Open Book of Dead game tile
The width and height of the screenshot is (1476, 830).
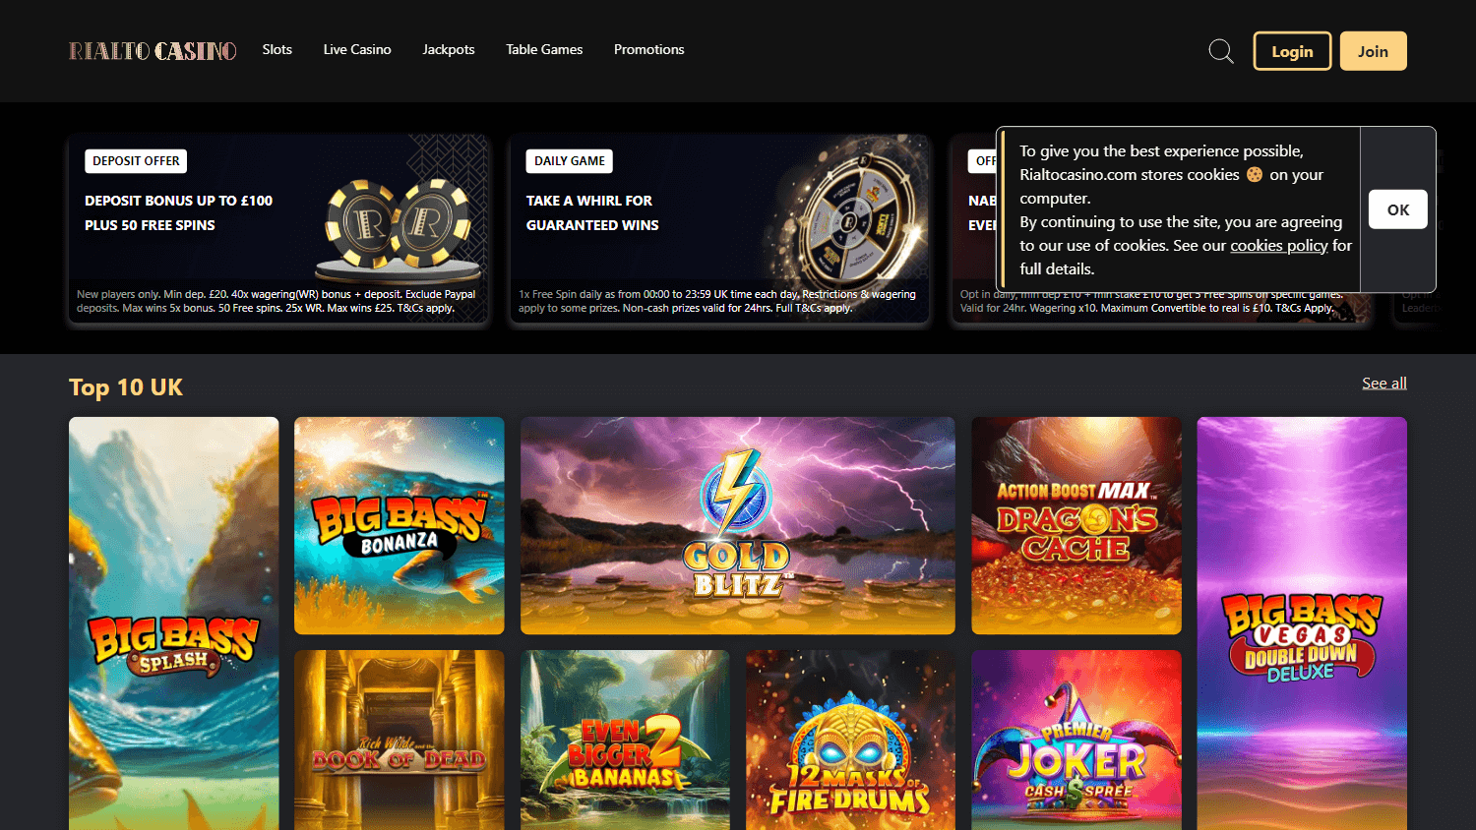tap(400, 740)
